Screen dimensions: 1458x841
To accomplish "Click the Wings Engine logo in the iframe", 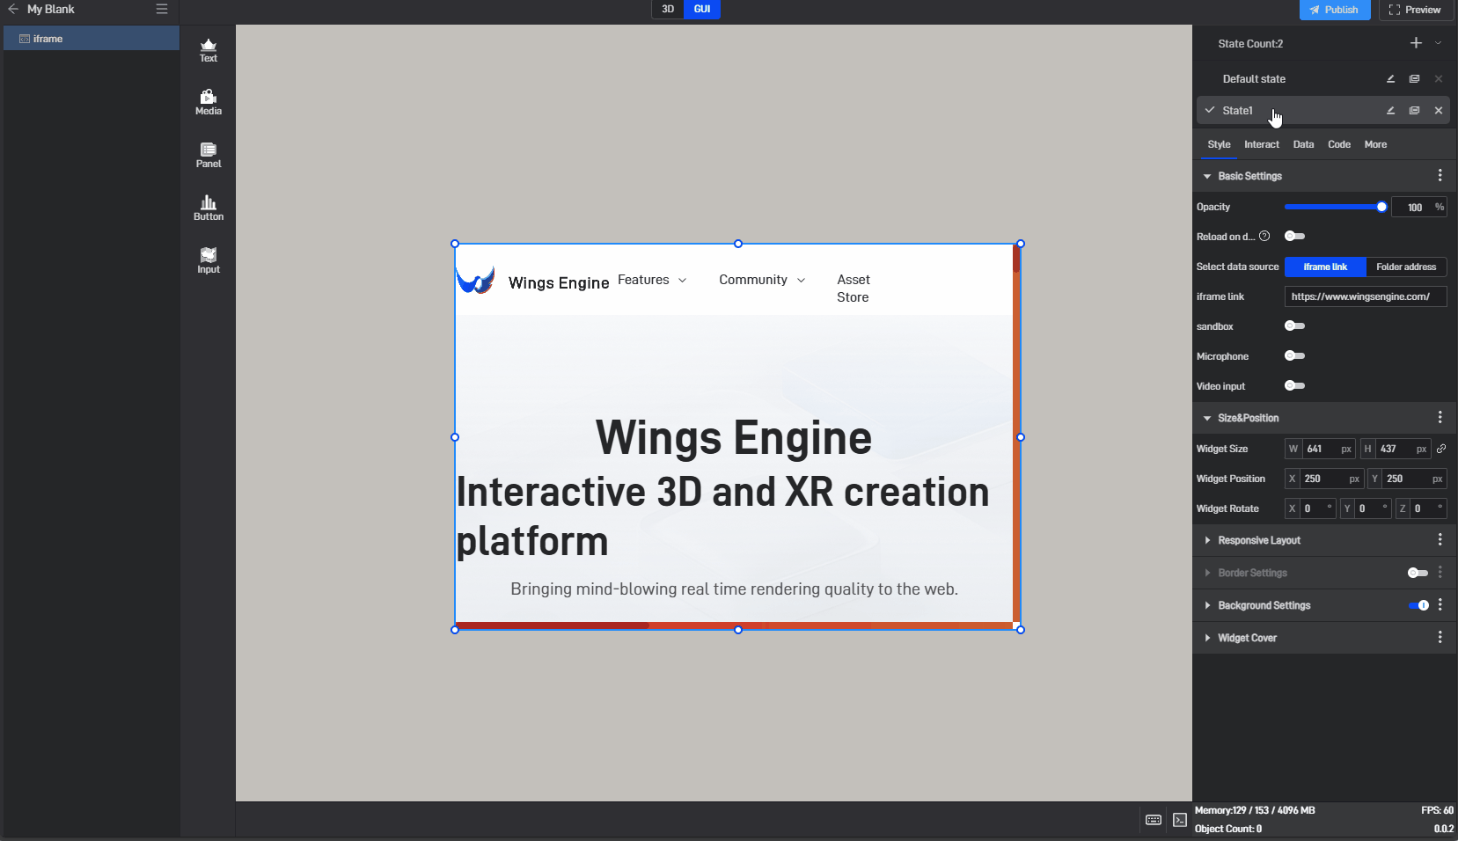I will tap(476, 281).
